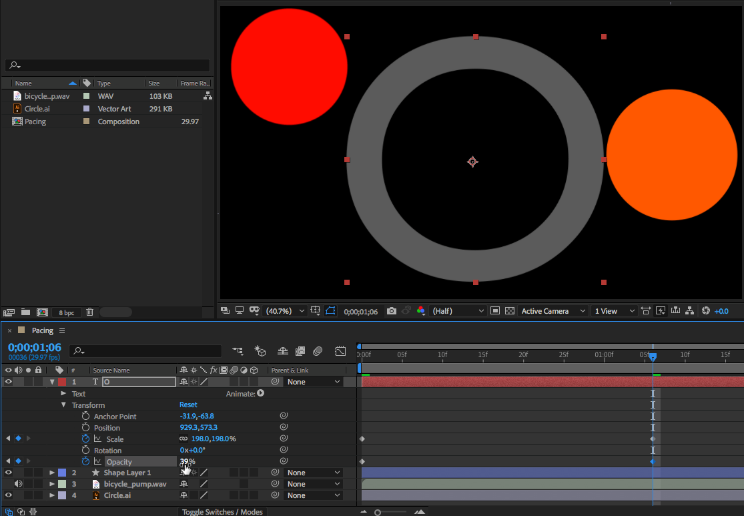Create a new composition from project panel
The height and width of the screenshot is (516, 744).
click(x=42, y=312)
